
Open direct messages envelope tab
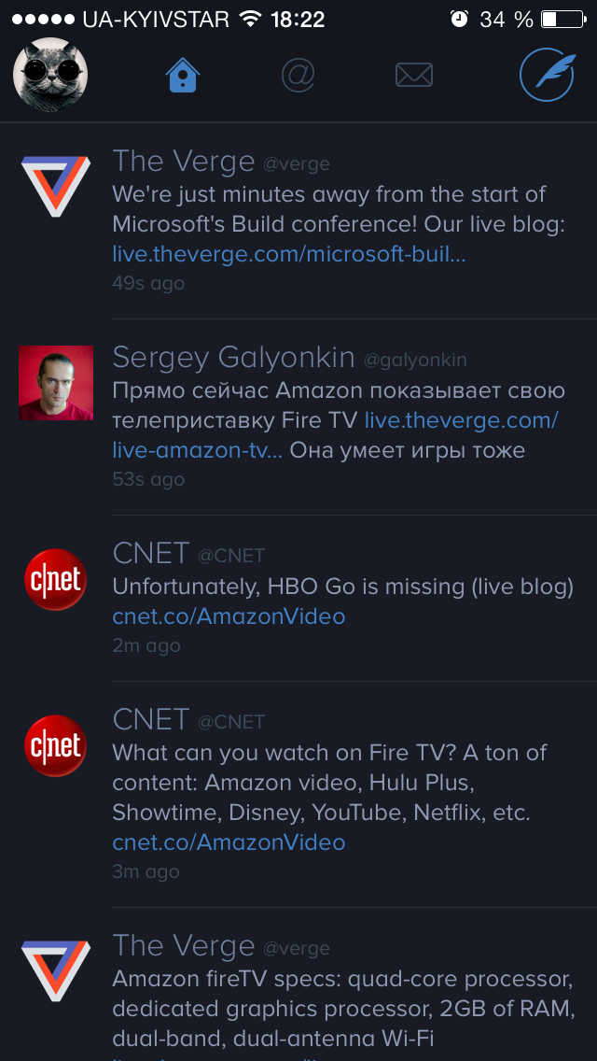(413, 75)
